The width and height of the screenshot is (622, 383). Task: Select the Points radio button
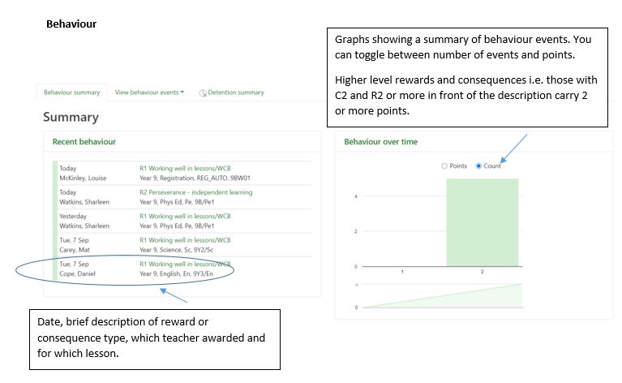coord(444,166)
